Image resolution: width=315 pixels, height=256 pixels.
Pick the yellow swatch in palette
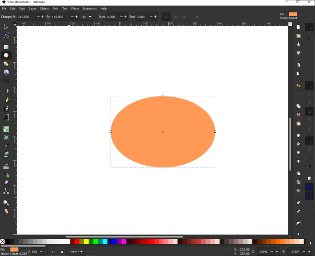tap(85, 242)
